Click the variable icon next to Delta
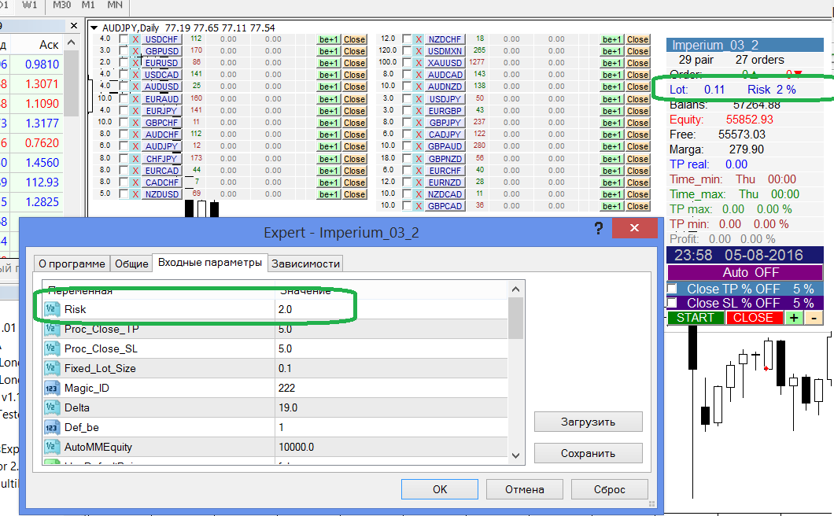The width and height of the screenshot is (834, 516). 52,407
